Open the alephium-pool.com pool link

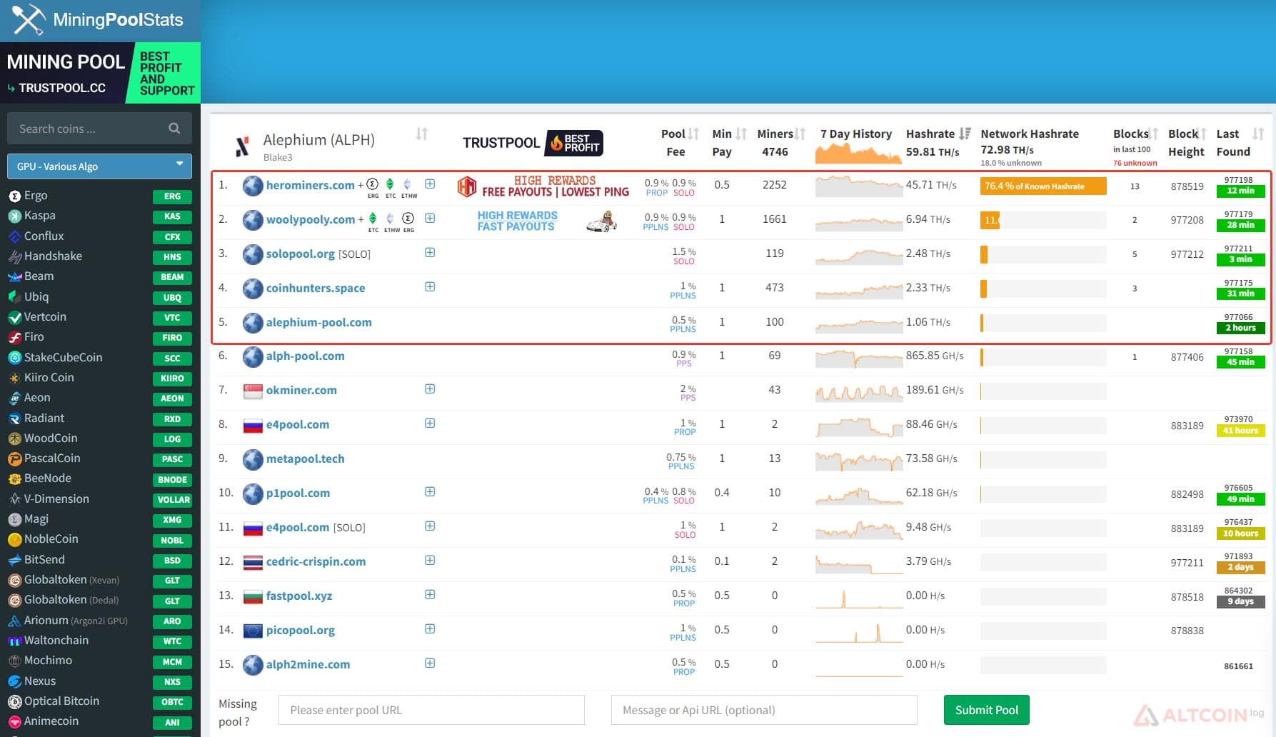pyautogui.click(x=319, y=322)
